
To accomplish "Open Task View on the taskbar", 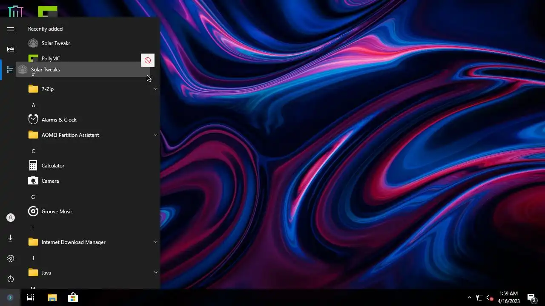I will tap(31, 297).
